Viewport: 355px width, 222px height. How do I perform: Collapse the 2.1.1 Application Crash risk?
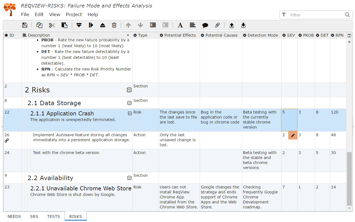(x=130, y=113)
